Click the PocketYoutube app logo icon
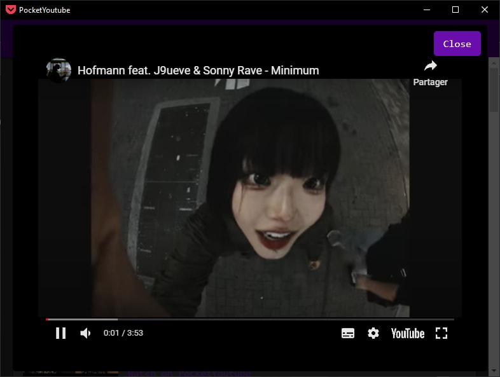500x377 pixels. pyautogui.click(x=11, y=10)
